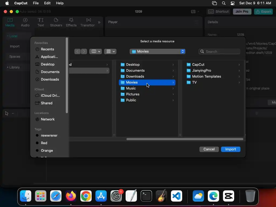The width and height of the screenshot is (276, 207).
Task: Go forward with the right chevron button
Action: tap(84, 51)
